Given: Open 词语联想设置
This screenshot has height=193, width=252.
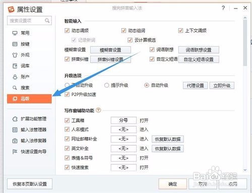Looking at the screenshot, I should (x=199, y=50).
